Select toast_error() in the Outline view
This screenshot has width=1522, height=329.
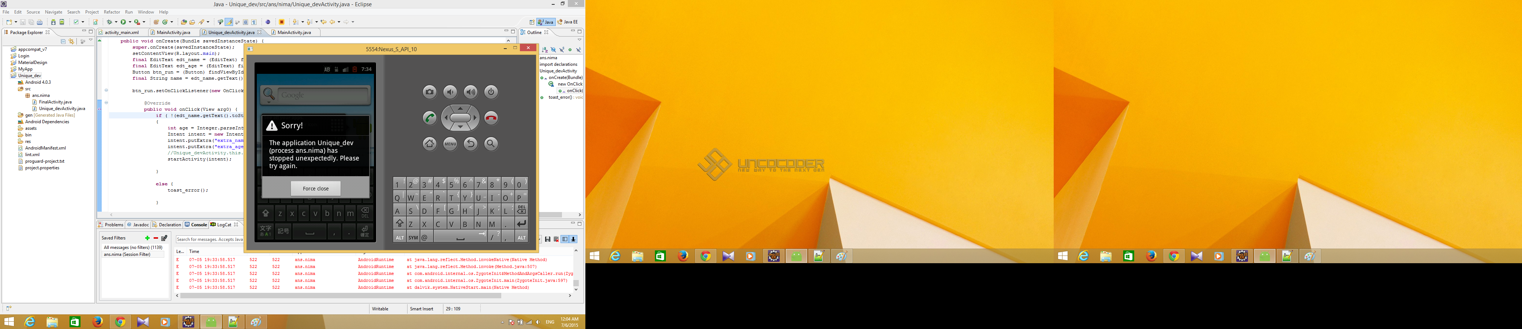560,98
